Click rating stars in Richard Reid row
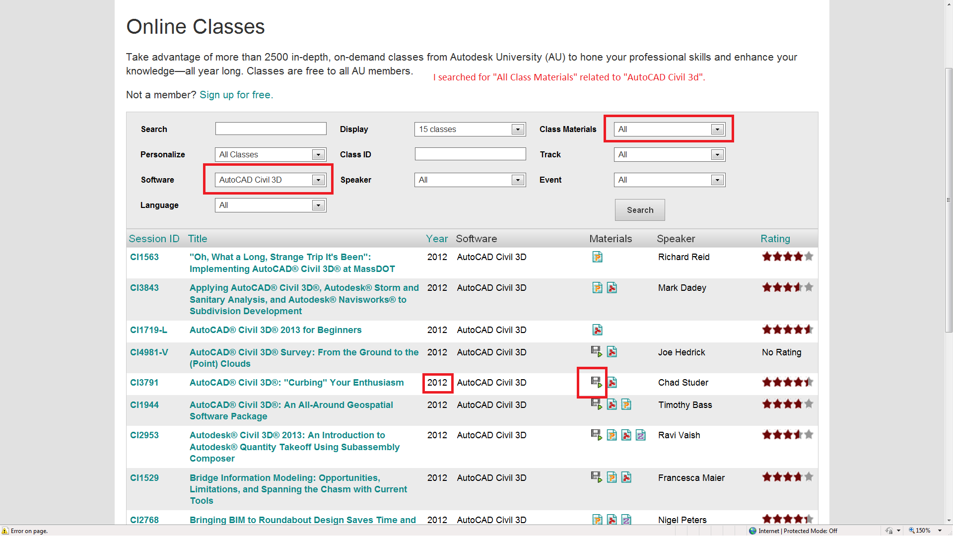Image resolution: width=953 pixels, height=536 pixels. point(788,257)
